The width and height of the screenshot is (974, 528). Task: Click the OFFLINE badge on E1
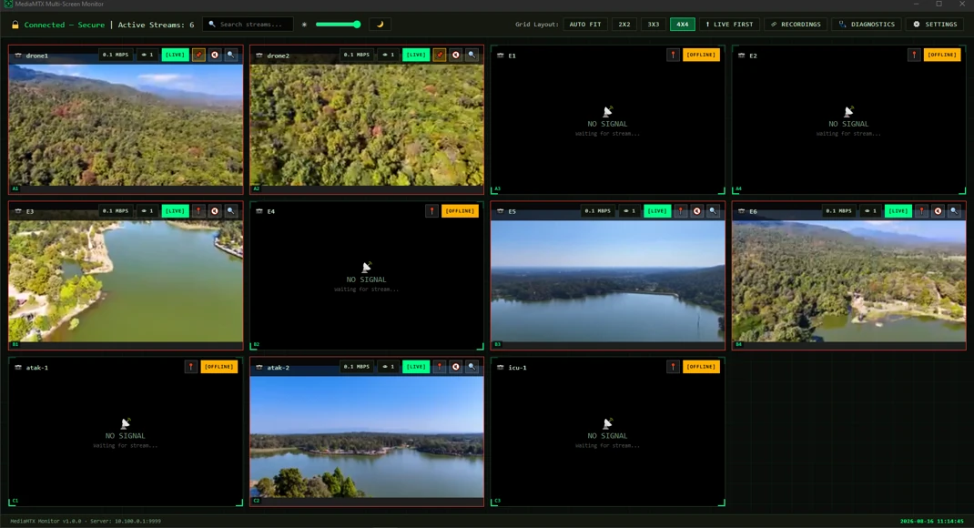pyautogui.click(x=701, y=55)
